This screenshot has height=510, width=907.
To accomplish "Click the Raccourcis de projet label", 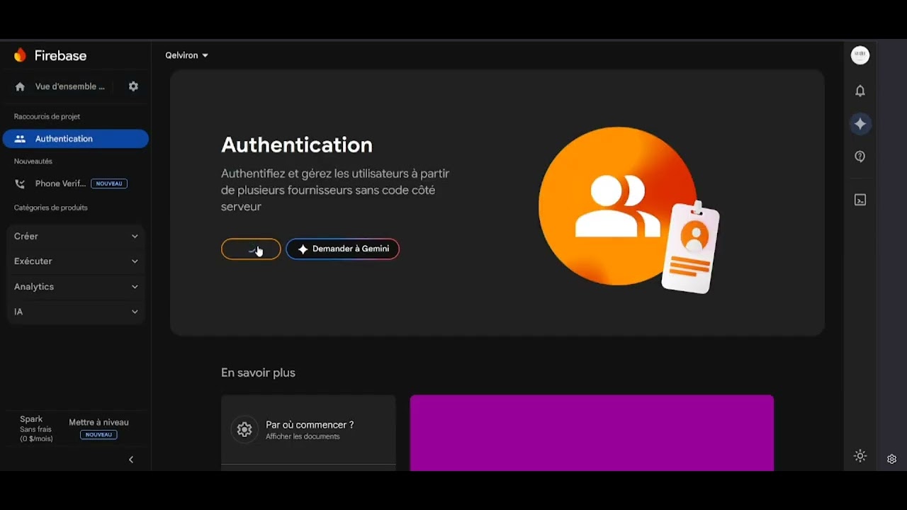I will [47, 116].
